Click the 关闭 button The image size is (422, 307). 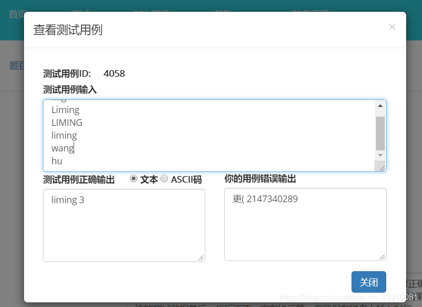(368, 282)
